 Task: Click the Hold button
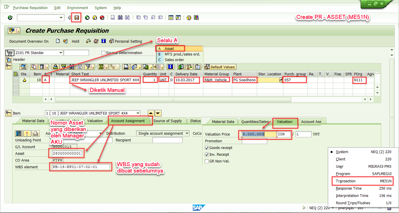[x=75, y=41]
